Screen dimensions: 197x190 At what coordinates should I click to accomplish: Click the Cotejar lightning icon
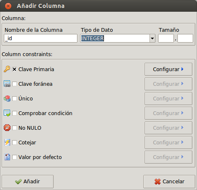pyautogui.click(x=7, y=142)
